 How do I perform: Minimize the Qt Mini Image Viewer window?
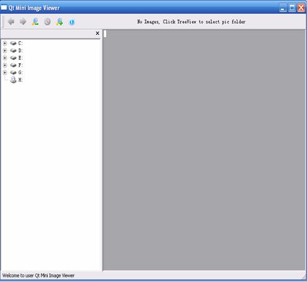click(283, 8)
